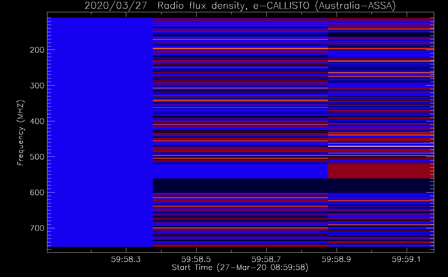Click the 200 frequency tick label

pos(37,50)
